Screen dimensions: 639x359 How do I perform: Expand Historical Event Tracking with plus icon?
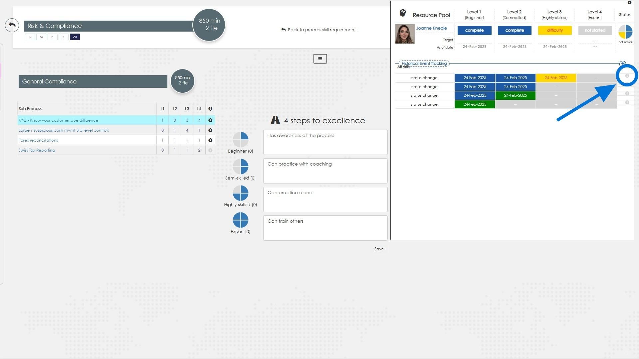click(622, 63)
